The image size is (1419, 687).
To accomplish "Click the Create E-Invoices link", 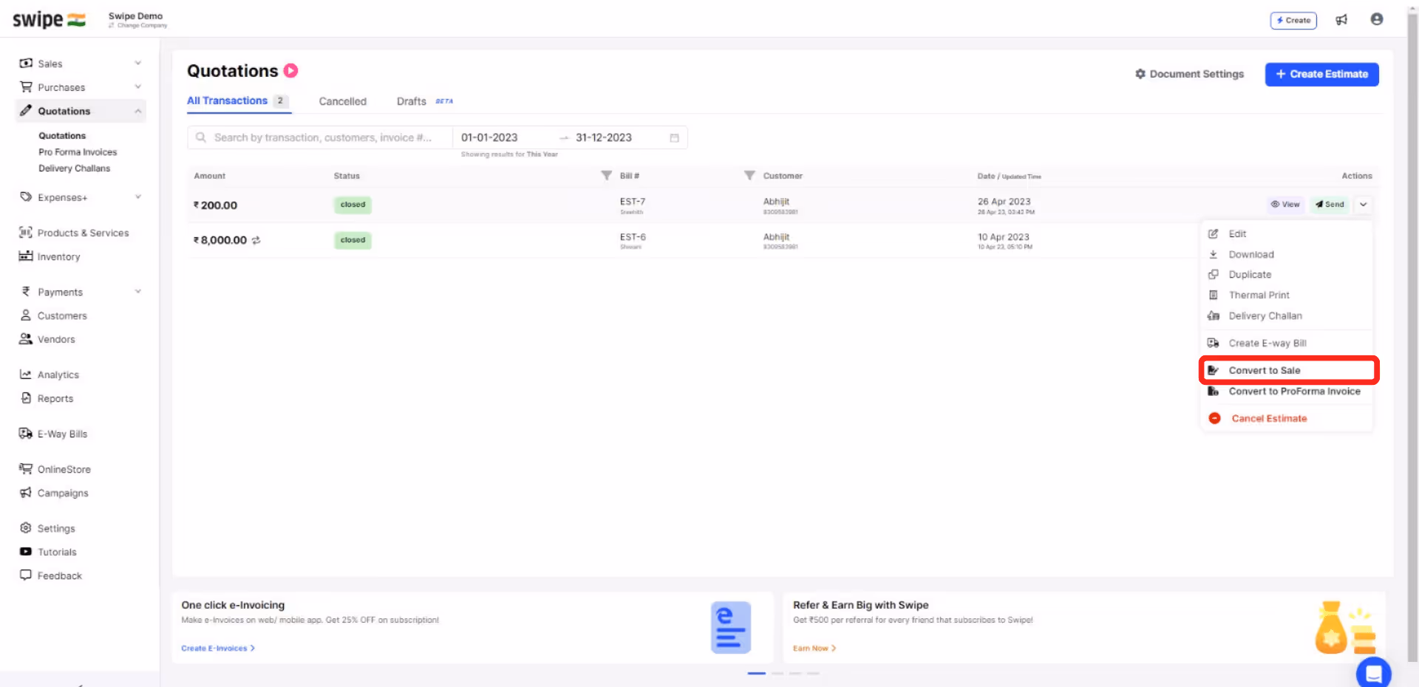I will click(218, 649).
